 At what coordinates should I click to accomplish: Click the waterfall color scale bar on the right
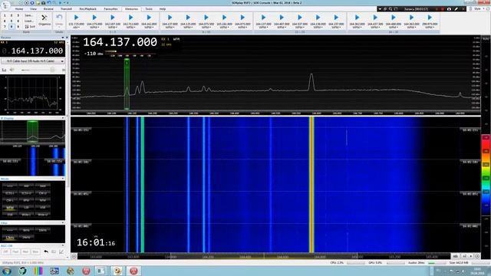pos(486,176)
